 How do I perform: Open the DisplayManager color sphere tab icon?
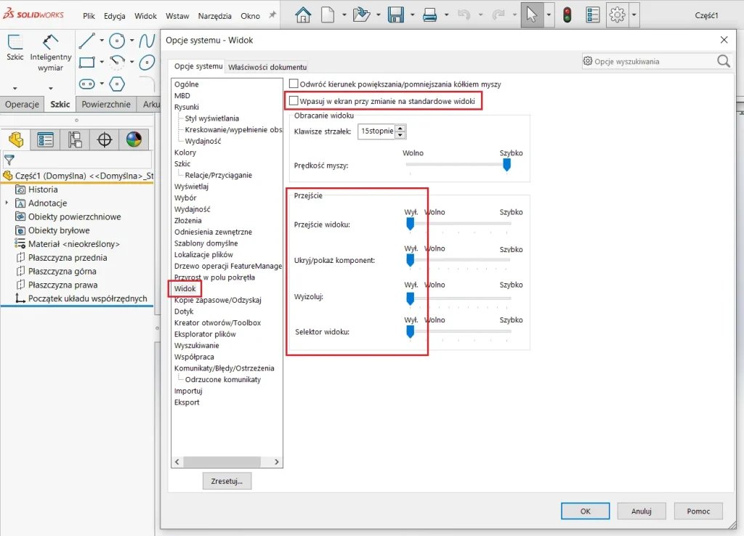coord(134,139)
